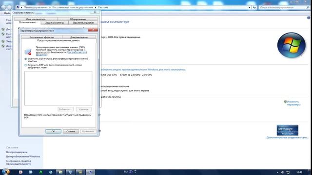The image size is (312, 175).
Task: Click the Изменить параметры link
Action: [293, 103]
